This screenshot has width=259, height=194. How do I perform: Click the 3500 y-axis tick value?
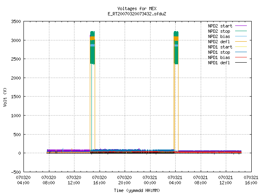coord(16,21)
